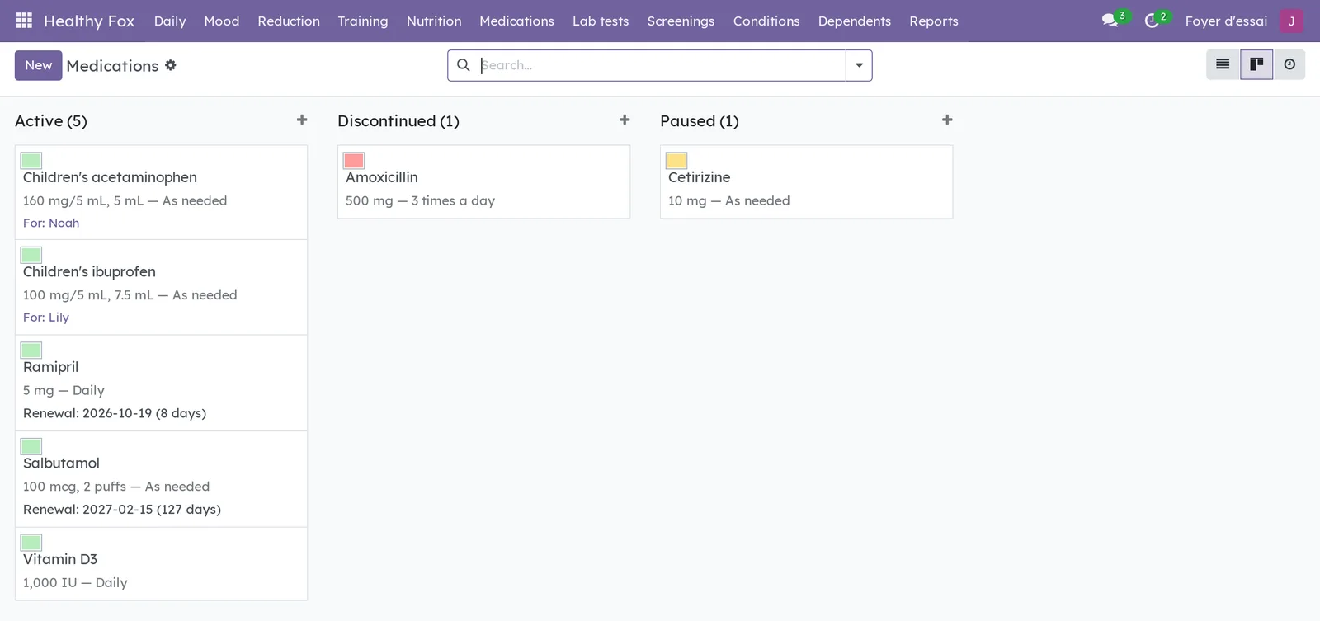
Task: Add a card to Active column
Action: [x=302, y=120]
